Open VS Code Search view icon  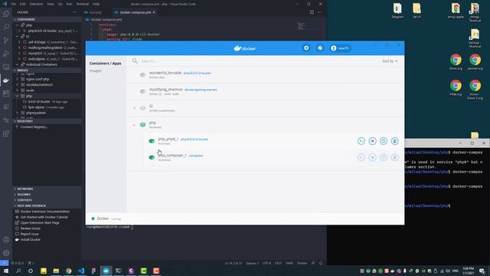[x=6, y=27]
